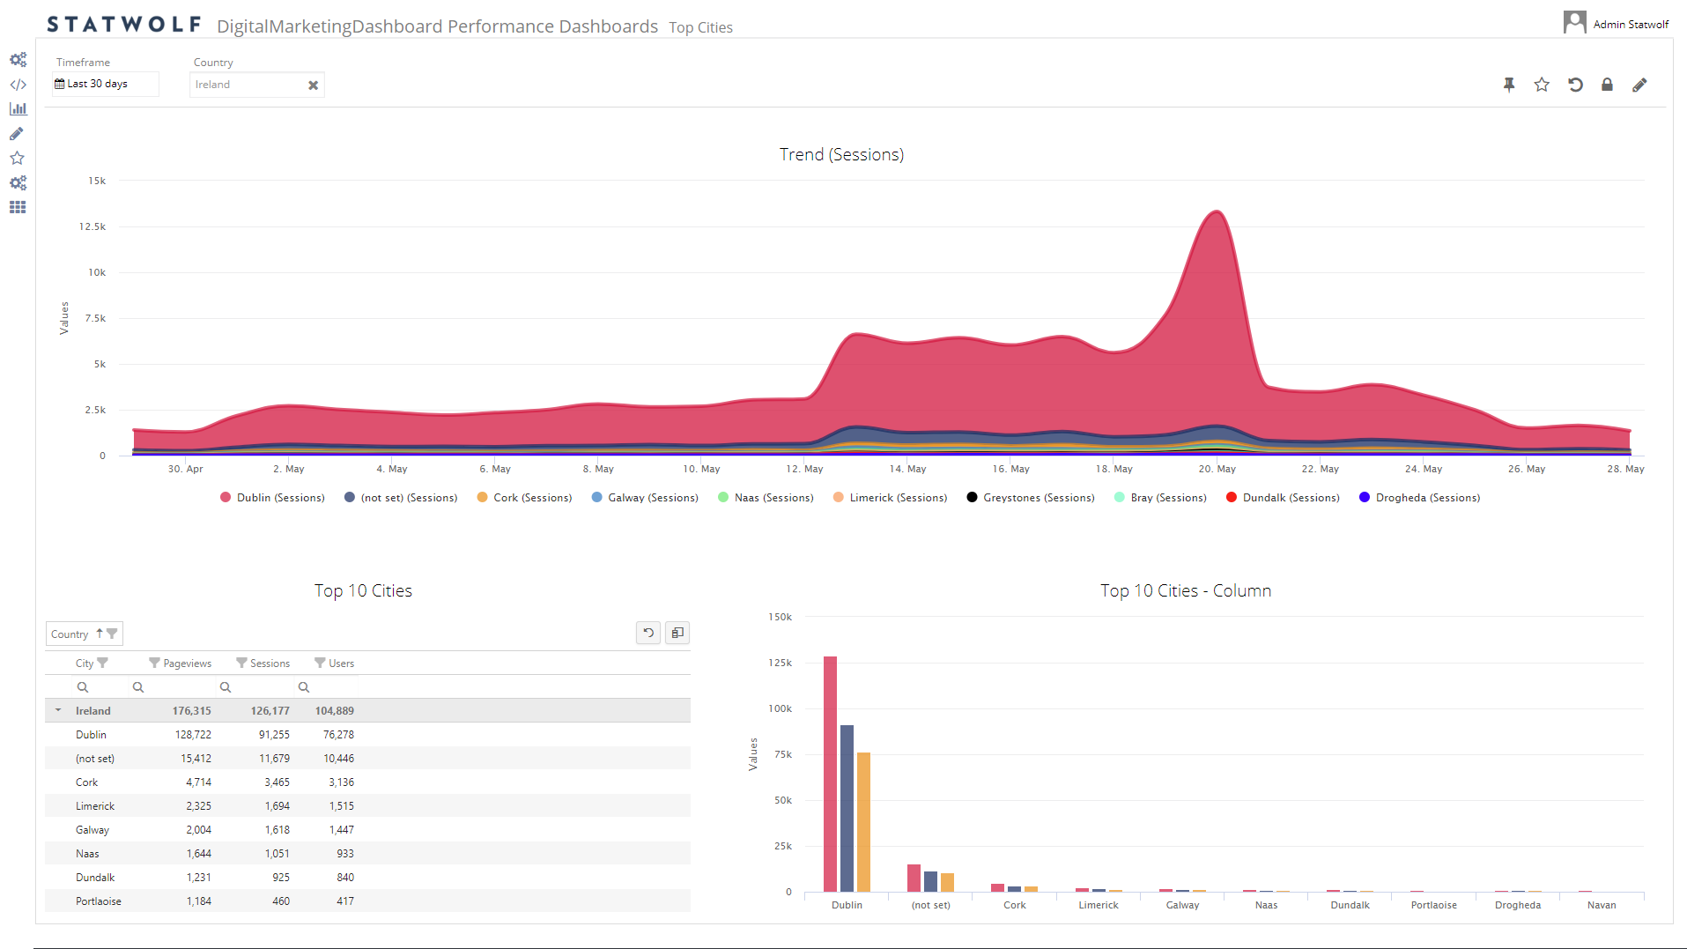Screen dimensions: 1687x949
Task: Sort by the Users column header
Action: tap(341, 664)
